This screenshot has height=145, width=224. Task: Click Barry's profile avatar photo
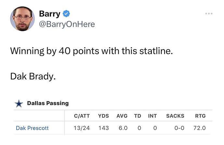tap(22, 19)
